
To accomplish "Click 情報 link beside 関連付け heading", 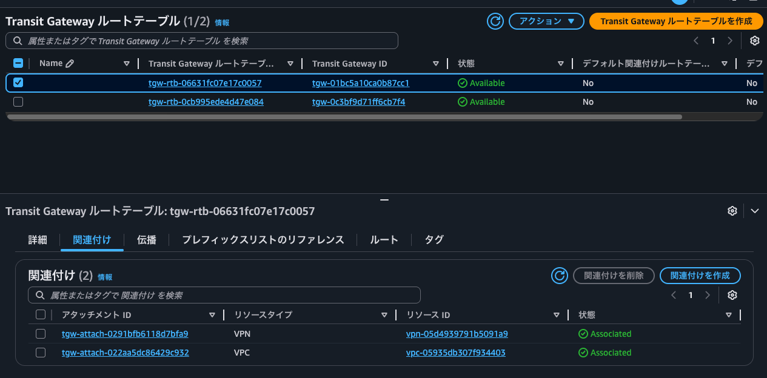I will (105, 277).
